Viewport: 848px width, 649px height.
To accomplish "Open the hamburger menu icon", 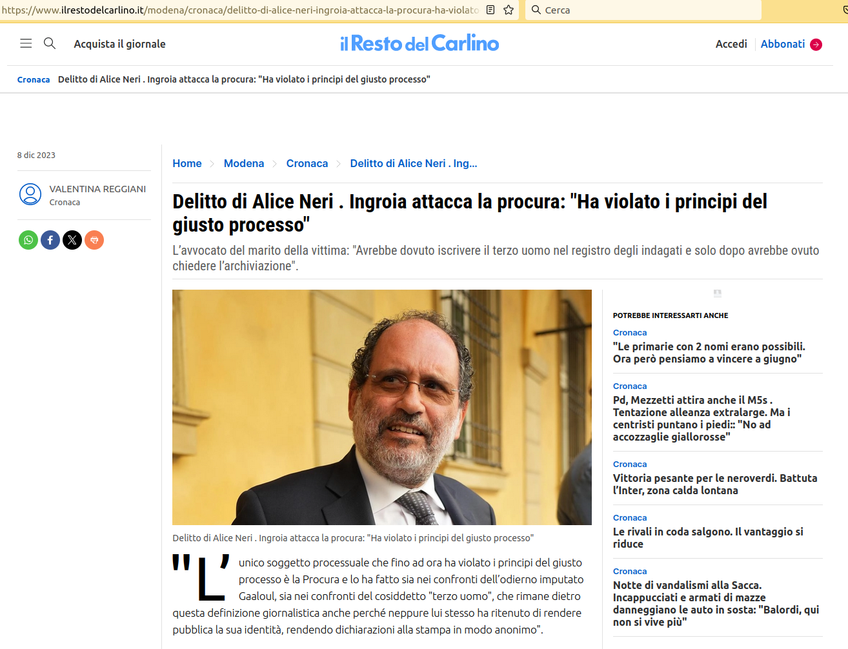I will (26, 43).
